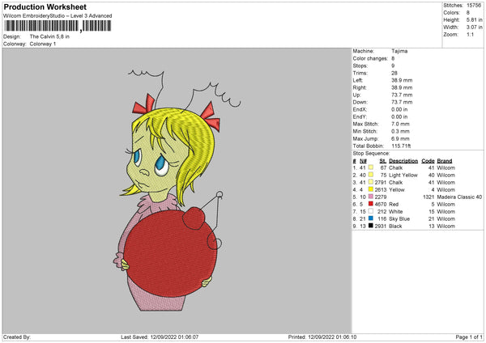Click the Machine value 'Tajima'
Image resolution: width=486 pixels, height=343 pixels.
(x=399, y=51)
